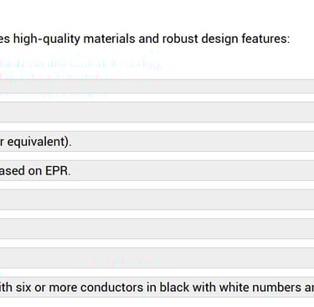Click the text "EPR."

58,170
